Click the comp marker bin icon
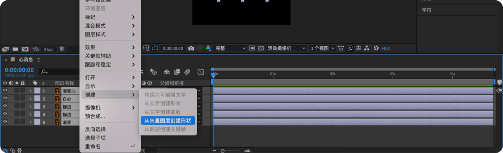This screenshot has height=153, width=503. (499, 82)
